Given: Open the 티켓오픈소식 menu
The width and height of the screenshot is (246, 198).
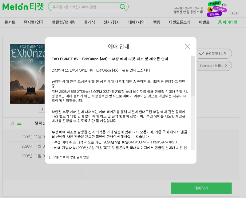Looking at the screenshot, I should (x=180, y=22).
